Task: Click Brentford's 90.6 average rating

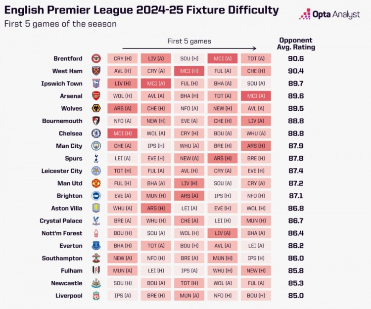Action: click(x=296, y=58)
